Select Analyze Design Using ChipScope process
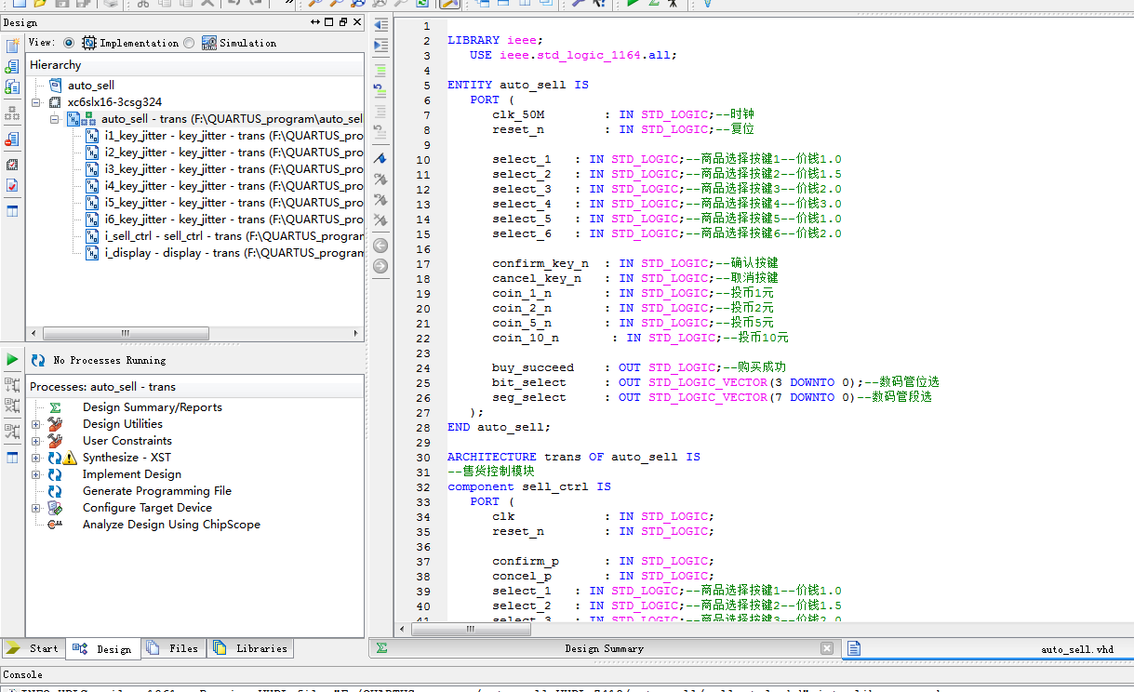This screenshot has width=1134, height=692. click(x=171, y=525)
